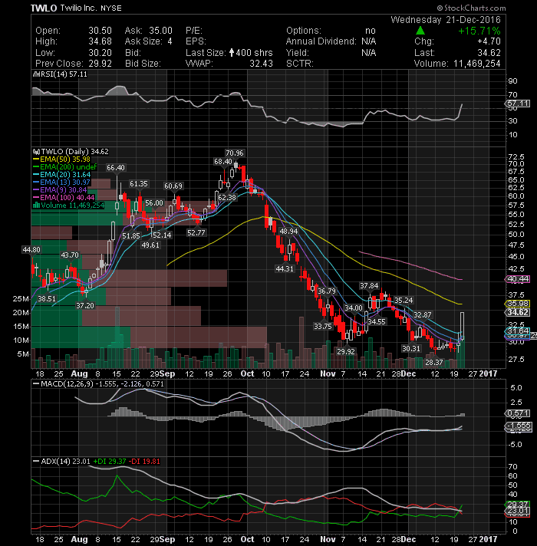Click the cyan EMA(20) 31.64 legend entry

tap(61, 175)
